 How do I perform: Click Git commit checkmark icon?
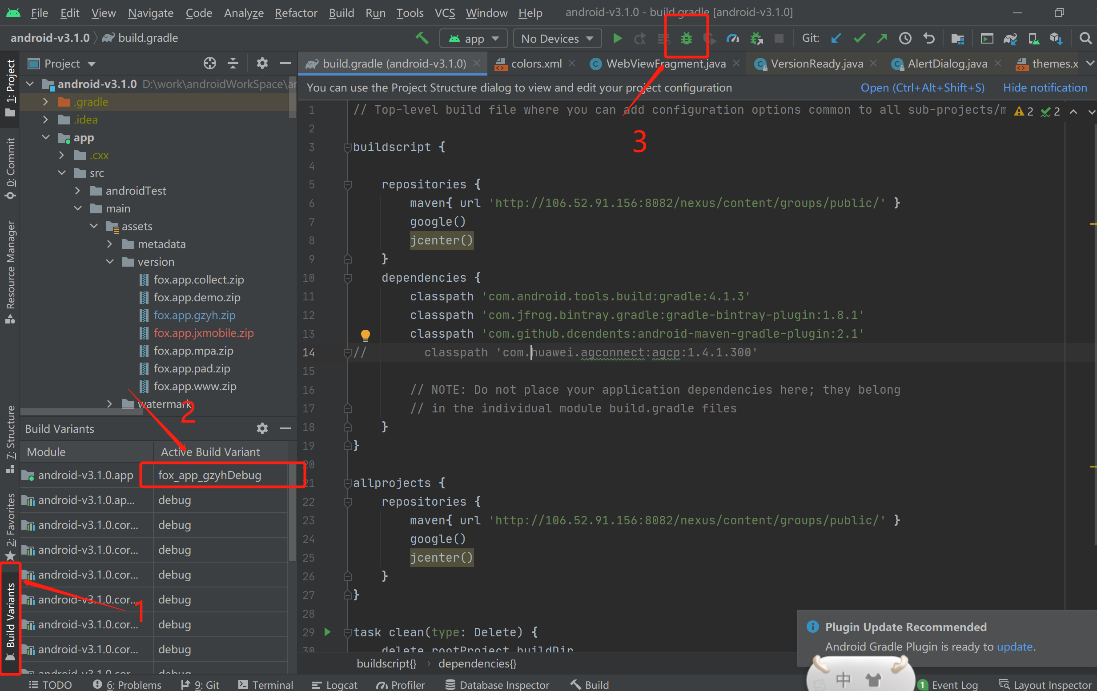point(859,39)
